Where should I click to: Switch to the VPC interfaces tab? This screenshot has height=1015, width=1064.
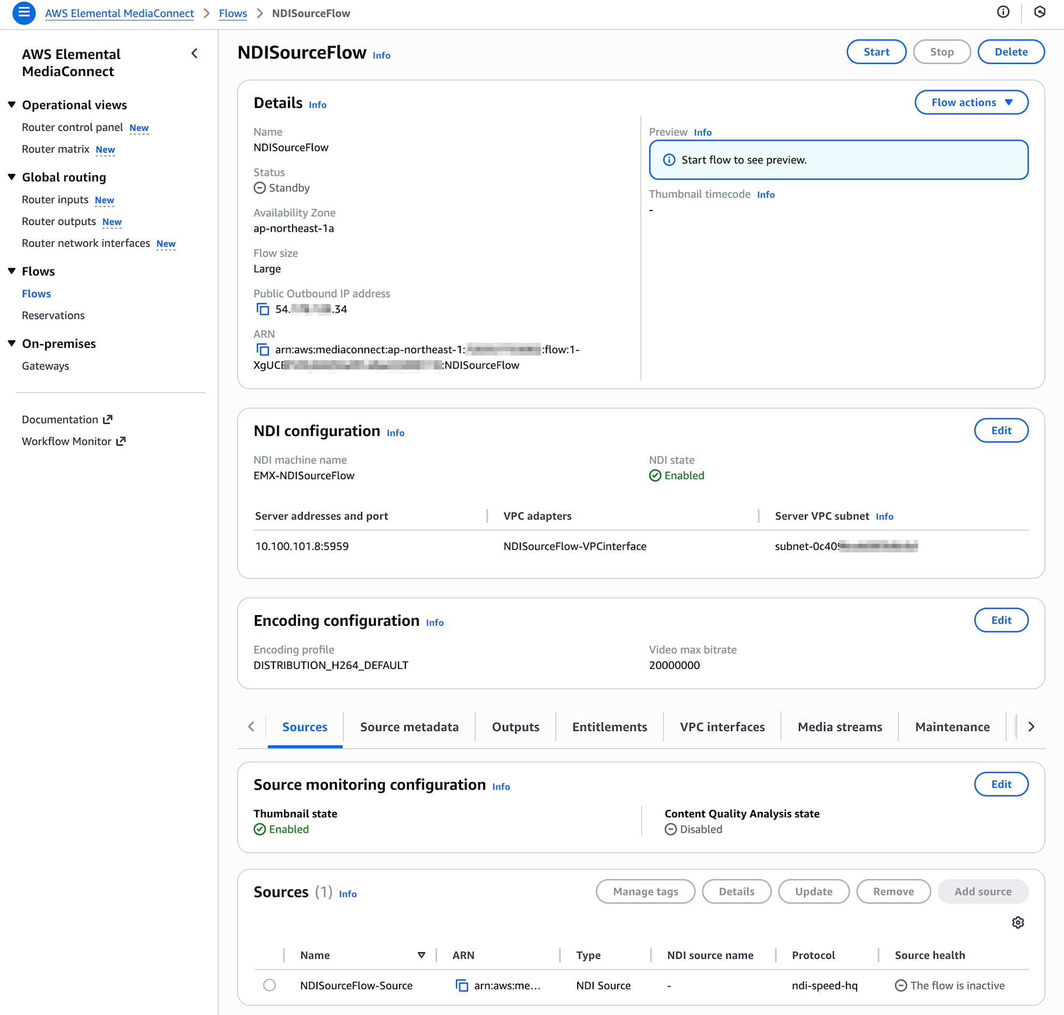tap(722, 727)
